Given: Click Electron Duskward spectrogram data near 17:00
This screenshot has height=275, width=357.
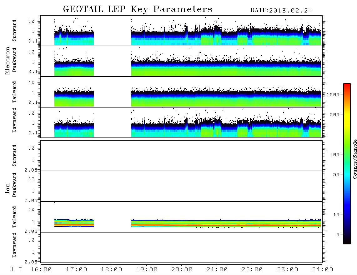Looking at the screenshot, I should click(74, 67).
